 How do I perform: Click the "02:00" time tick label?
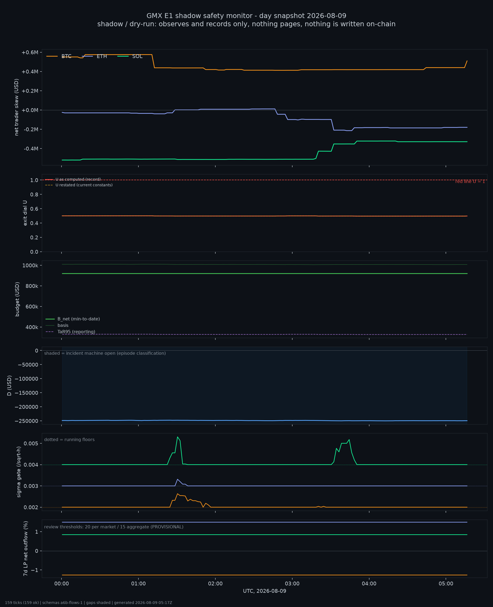(x=215, y=584)
